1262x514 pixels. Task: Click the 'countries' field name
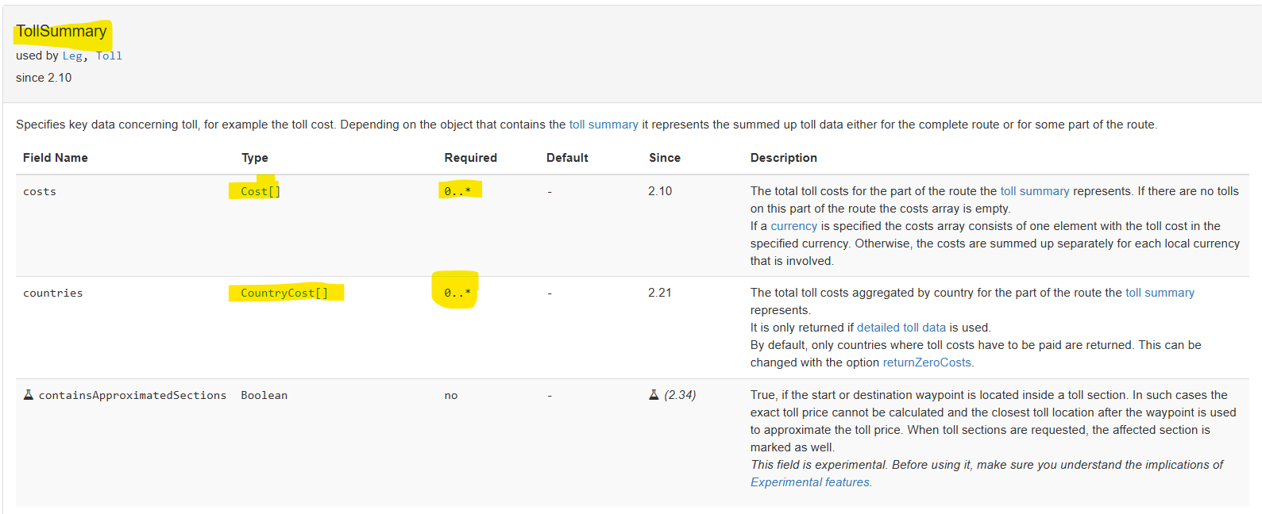coord(52,293)
